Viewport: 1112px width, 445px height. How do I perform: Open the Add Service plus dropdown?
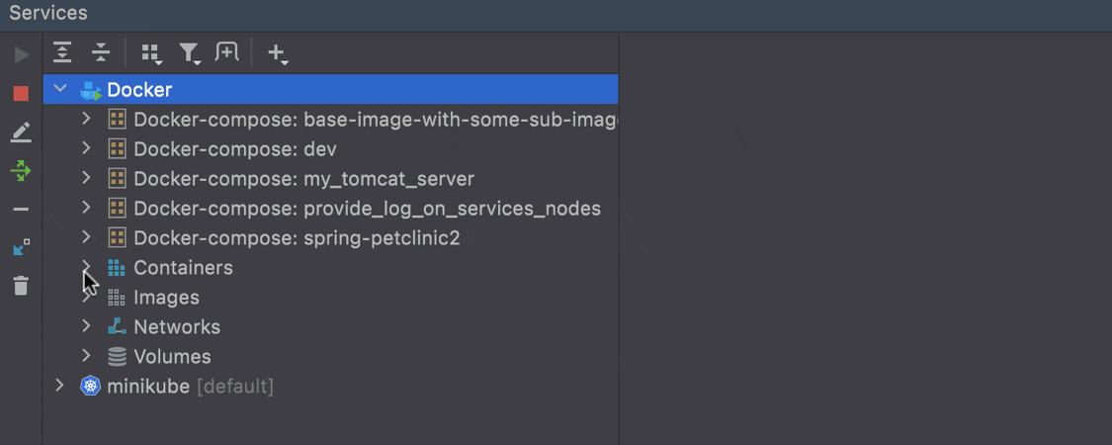tap(278, 53)
